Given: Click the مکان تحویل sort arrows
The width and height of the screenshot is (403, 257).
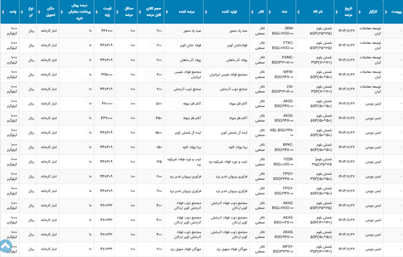Looking at the screenshot, I should 39,12.
